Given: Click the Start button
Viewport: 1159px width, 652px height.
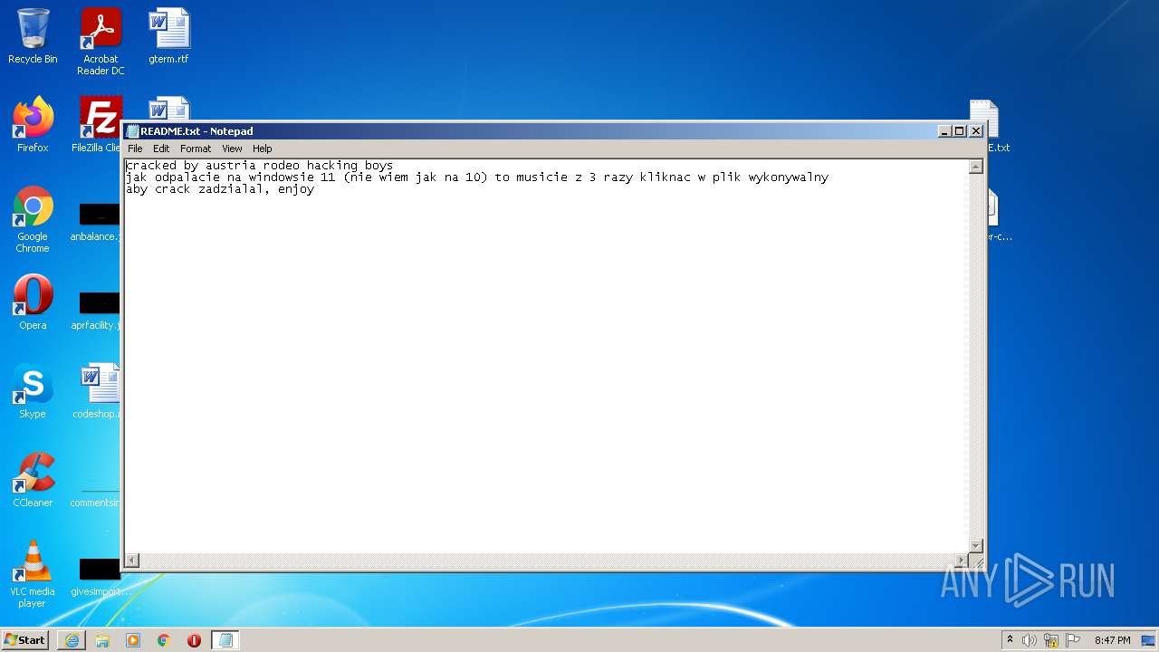Looking at the screenshot, I should 24,640.
